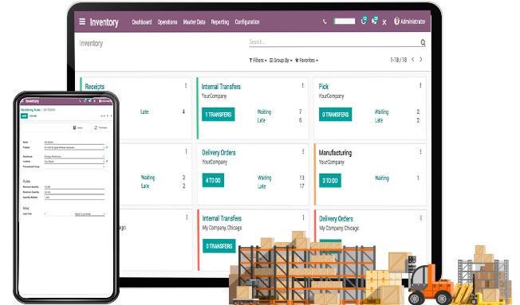Open My Company, Chicago Delivery Orders title
This screenshot has height=305, width=520.
click(336, 219)
